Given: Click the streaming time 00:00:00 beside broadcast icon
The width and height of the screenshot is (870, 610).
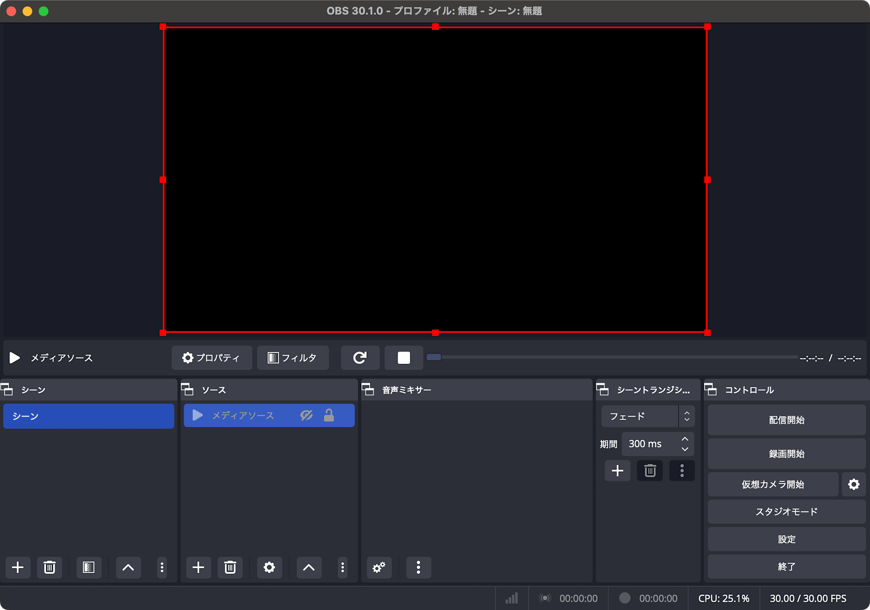Looking at the screenshot, I should (x=579, y=598).
